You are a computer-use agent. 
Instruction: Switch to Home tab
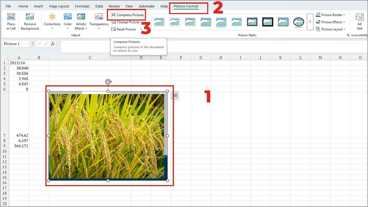pos(23,6)
